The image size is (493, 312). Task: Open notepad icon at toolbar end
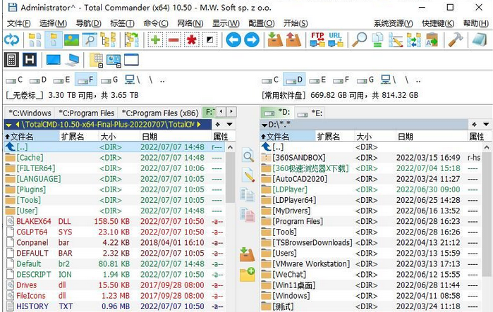tap(479, 40)
